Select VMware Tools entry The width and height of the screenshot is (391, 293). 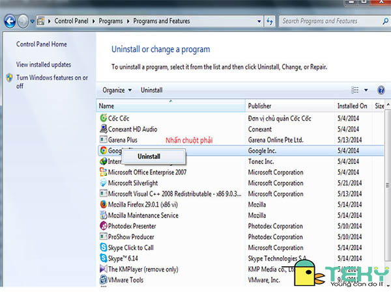pos(126,280)
